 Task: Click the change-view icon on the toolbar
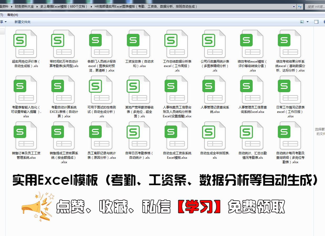302,22
